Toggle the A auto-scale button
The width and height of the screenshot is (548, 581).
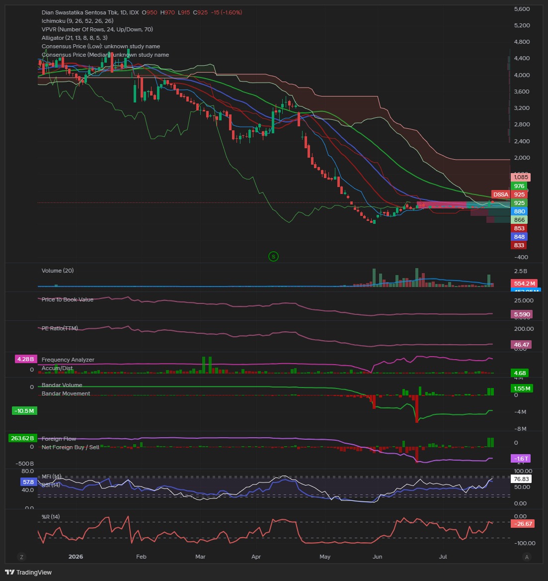tap(527, 557)
